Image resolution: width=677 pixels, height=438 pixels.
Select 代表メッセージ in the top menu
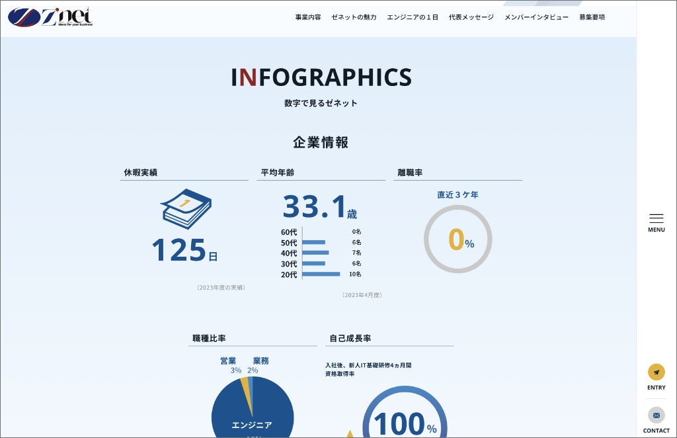click(471, 17)
